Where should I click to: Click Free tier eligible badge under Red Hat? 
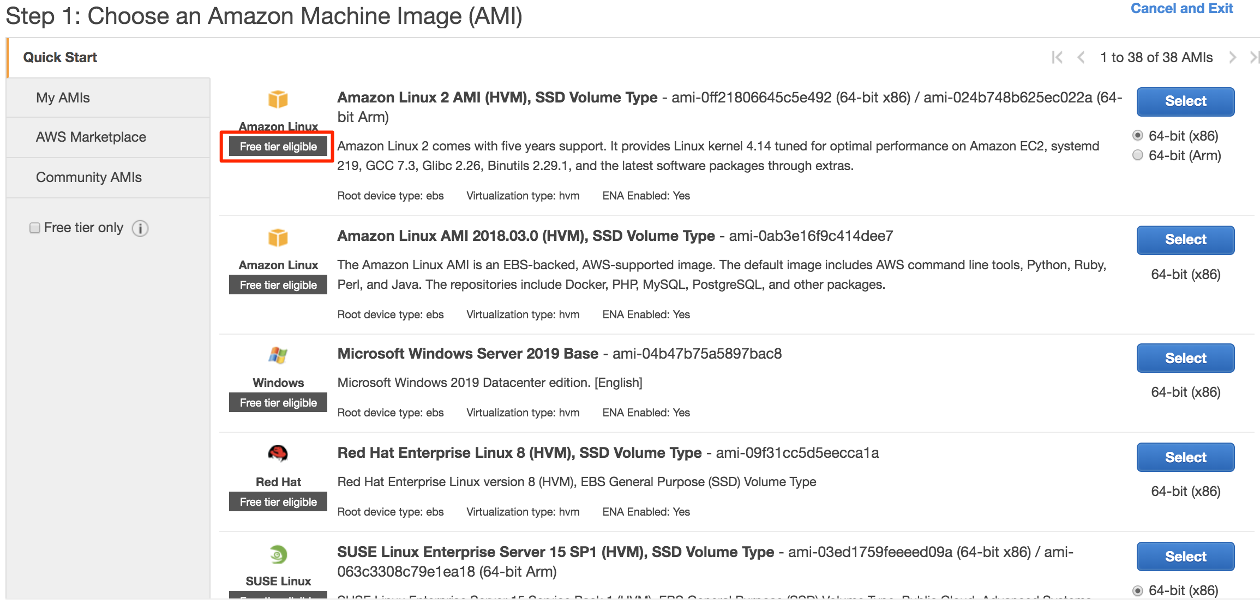coord(278,502)
